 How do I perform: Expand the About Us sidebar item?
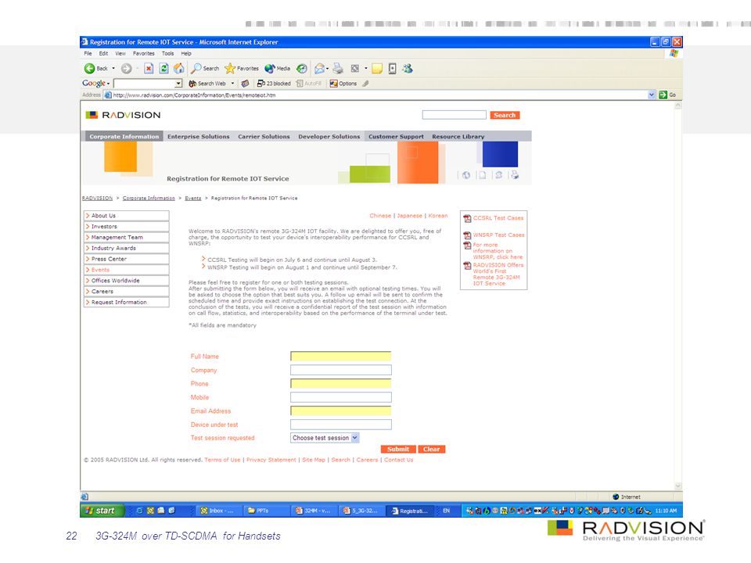tap(127, 216)
